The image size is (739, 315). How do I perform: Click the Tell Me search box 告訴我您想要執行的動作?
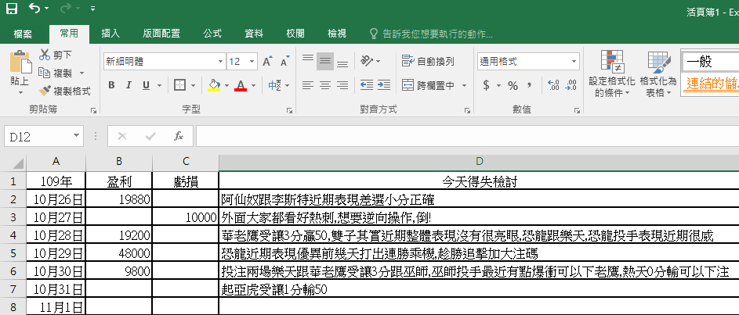[x=431, y=34]
